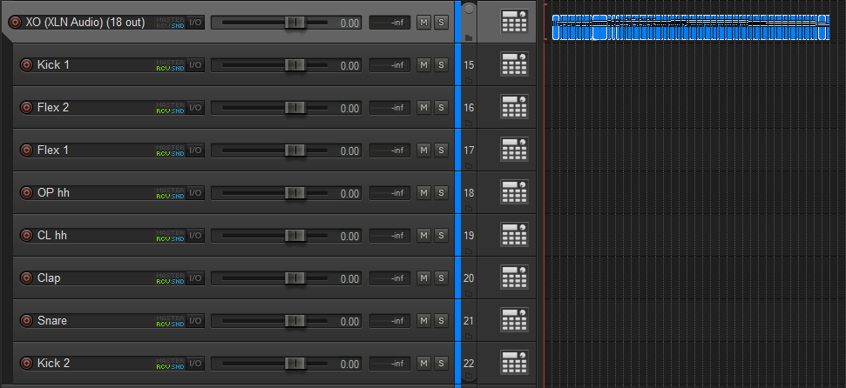Arm record on CL hh track

point(26,236)
